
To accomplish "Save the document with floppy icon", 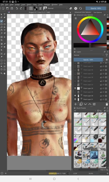I will pyautogui.click(x=12, y=8).
